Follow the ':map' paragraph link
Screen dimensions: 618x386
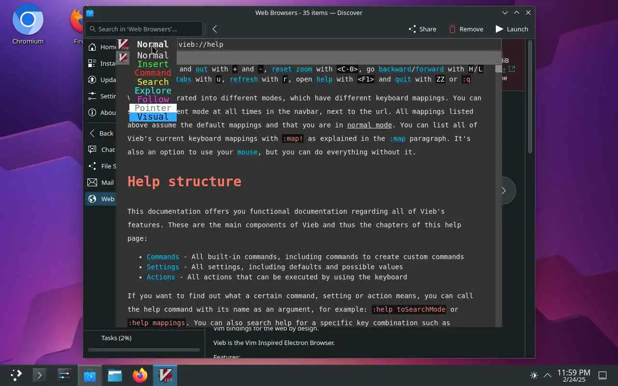(398, 138)
